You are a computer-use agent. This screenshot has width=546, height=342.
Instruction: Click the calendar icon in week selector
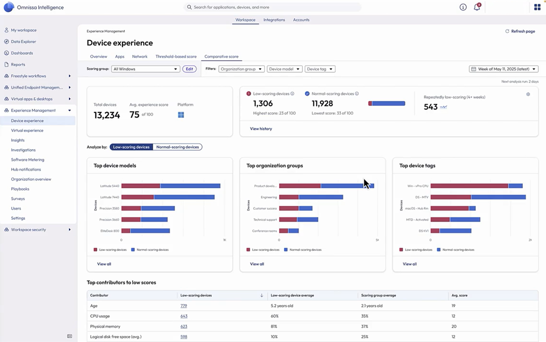(474, 69)
